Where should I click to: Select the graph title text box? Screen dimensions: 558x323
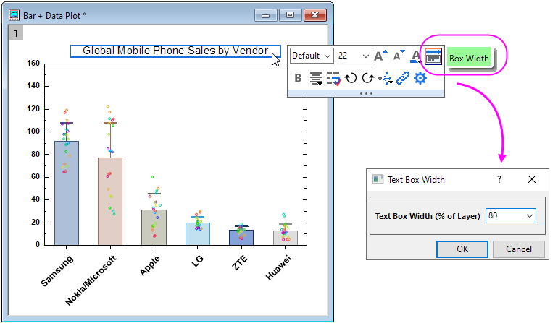pyautogui.click(x=174, y=51)
